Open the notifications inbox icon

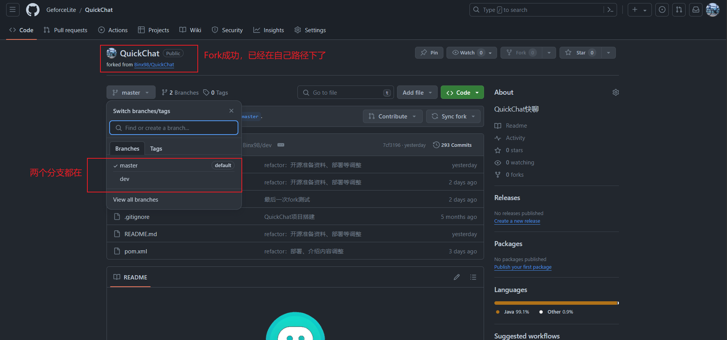[x=696, y=10]
